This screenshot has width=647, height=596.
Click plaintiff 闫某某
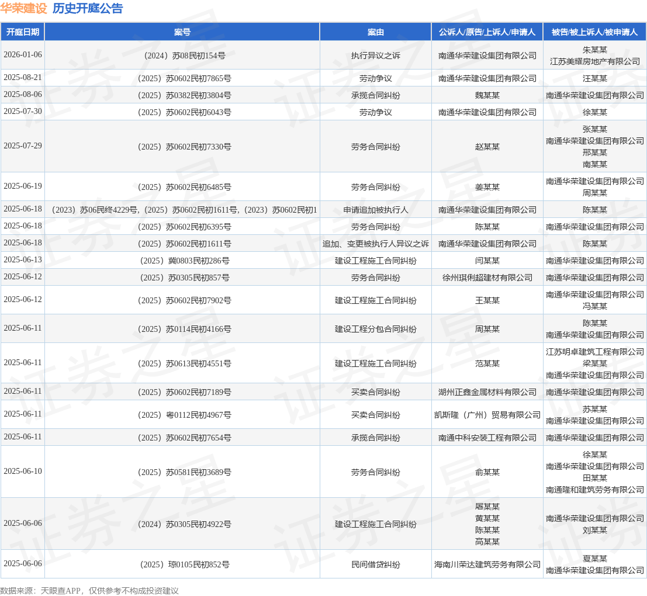pyautogui.click(x=487, y=261)
